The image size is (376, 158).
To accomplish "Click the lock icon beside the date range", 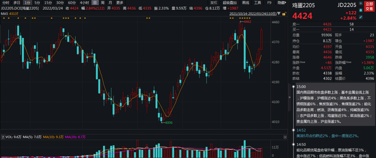I will tap(284, 14).
